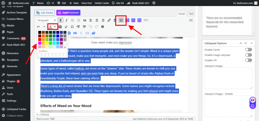259x121 pixels.
Task: Open special character Omega picker
Action: coord(72,27)
